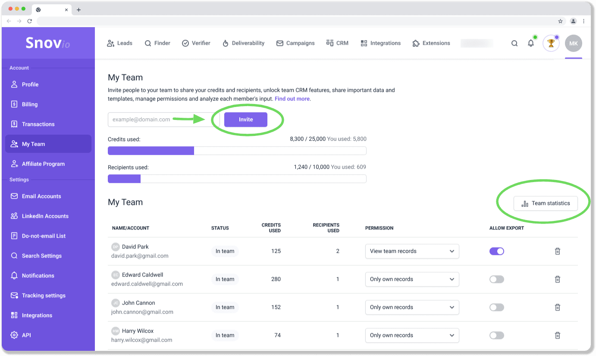
Task: Bookmark page with browser star icon
Action: point(560,21)
